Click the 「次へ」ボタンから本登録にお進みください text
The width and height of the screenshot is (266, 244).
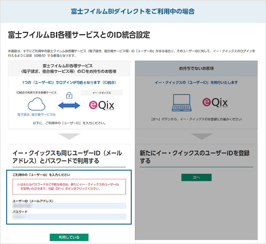click(x=196, y=119)
